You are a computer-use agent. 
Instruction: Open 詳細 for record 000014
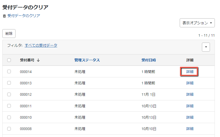coord(190,72)
